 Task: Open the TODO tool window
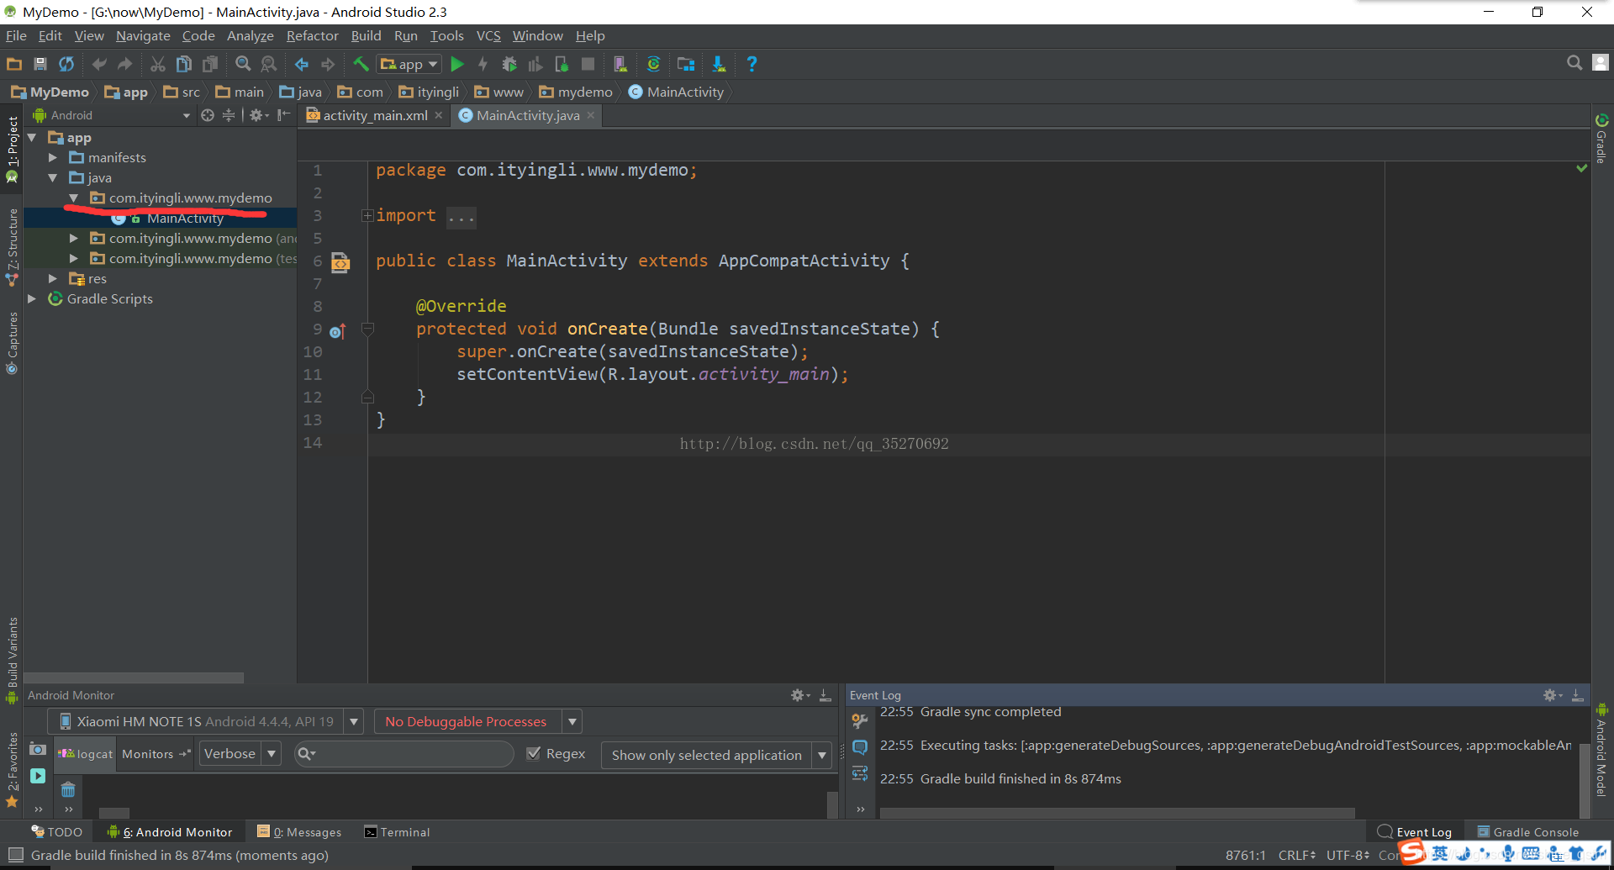coord(57,832)
